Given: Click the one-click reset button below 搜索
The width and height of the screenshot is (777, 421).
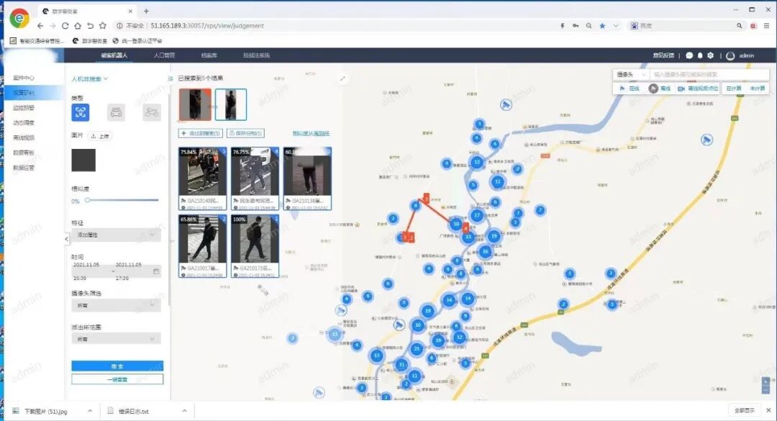Looking at the screenshot, I should tap(117, 379).
